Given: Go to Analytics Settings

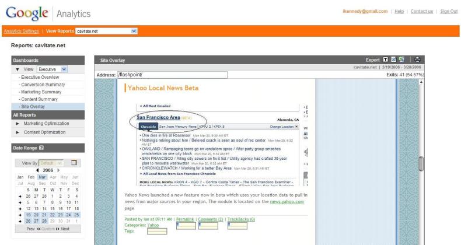Looking at the screenshot, I should tap(22, 31).
